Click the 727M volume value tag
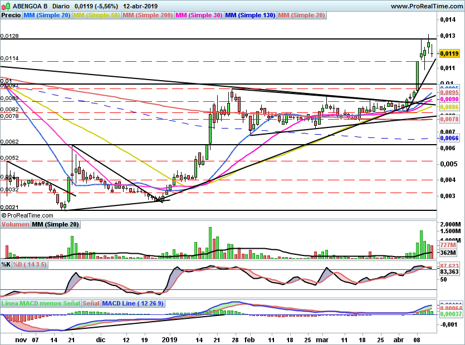Screen dimensions: 465x345 [448, 245]
